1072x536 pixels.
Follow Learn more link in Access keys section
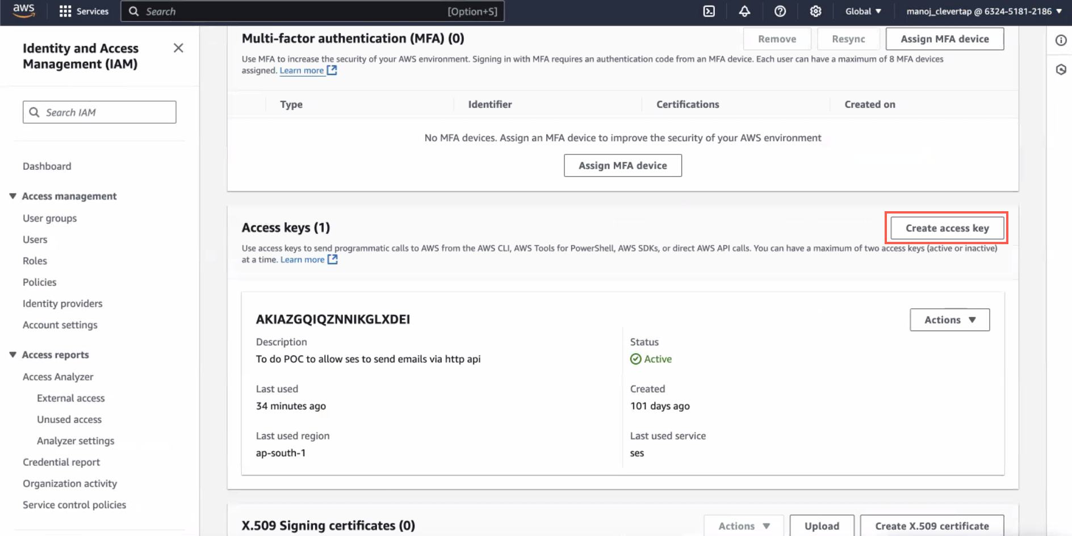pos(309,259)
